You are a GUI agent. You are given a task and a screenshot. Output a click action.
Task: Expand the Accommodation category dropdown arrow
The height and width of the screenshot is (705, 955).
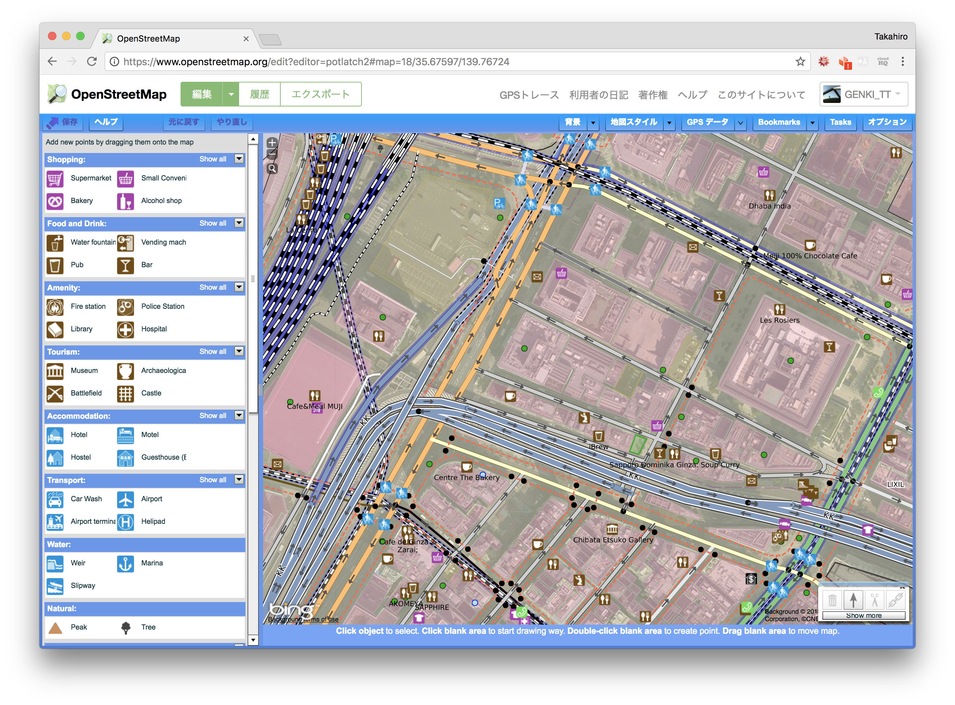point(239,416)
